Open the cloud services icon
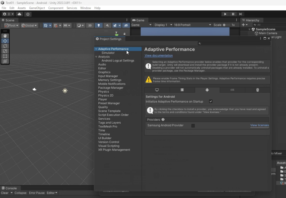The width and height of the screenshot is (286, 198). [19, 14]
